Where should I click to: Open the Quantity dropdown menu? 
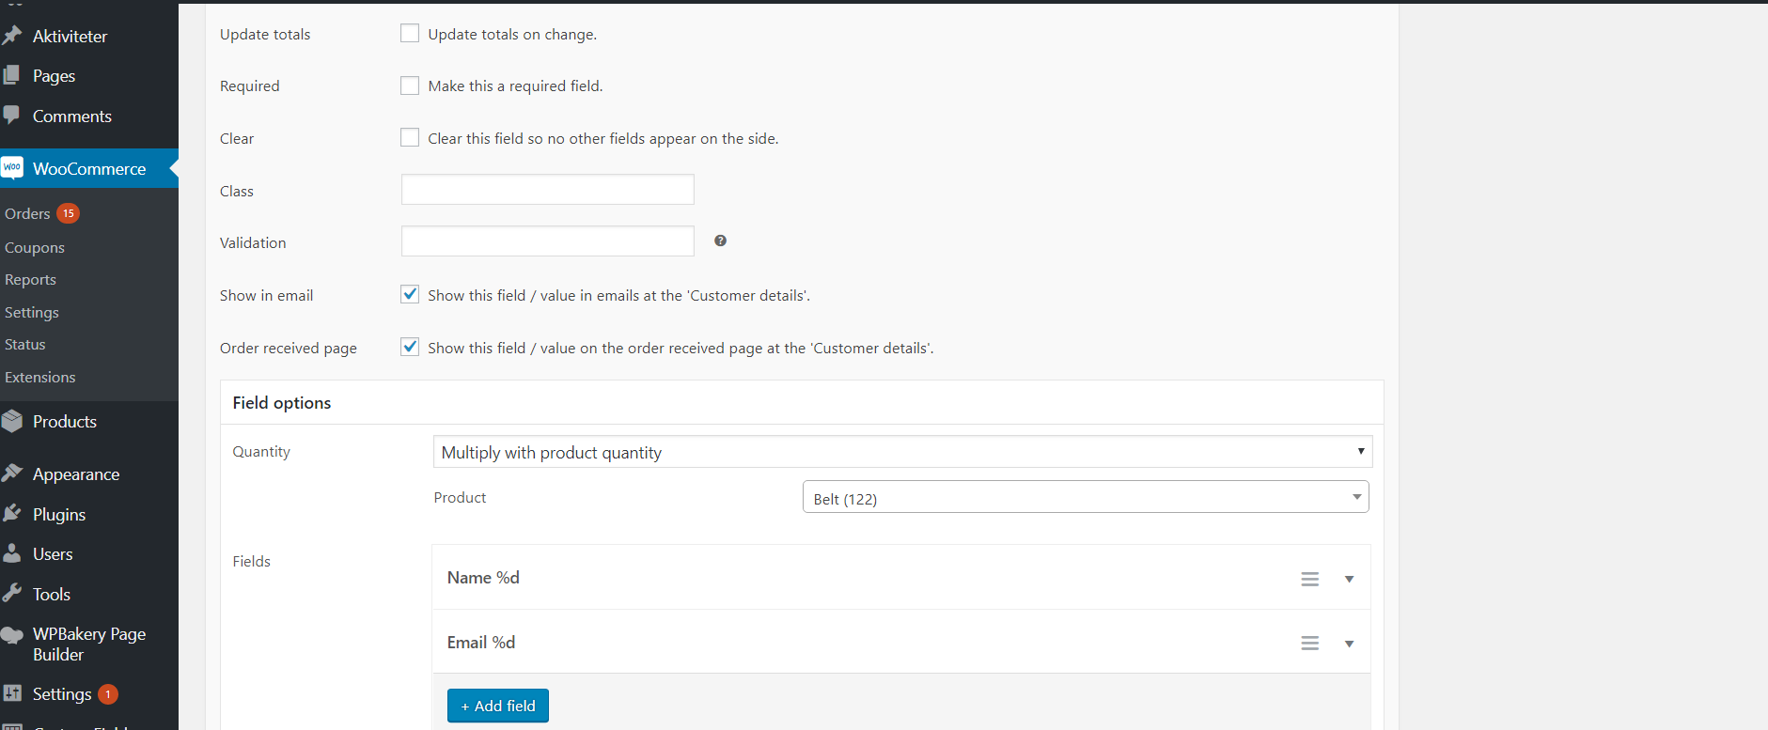click(901, 452)
